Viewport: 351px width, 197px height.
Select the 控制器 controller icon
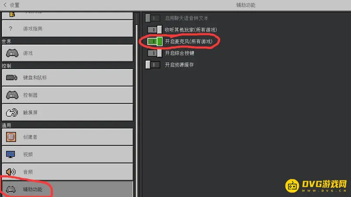coord(12,95)
